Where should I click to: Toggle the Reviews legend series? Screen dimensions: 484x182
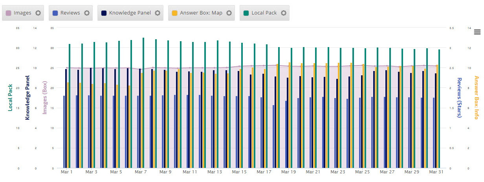70,13
